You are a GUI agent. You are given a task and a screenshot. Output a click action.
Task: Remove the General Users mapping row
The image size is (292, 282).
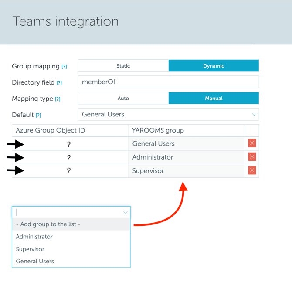click(252, 143)
